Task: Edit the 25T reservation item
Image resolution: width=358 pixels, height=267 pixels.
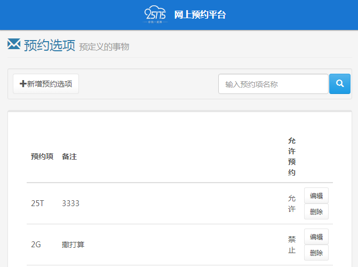Action: tap(316, 195)
